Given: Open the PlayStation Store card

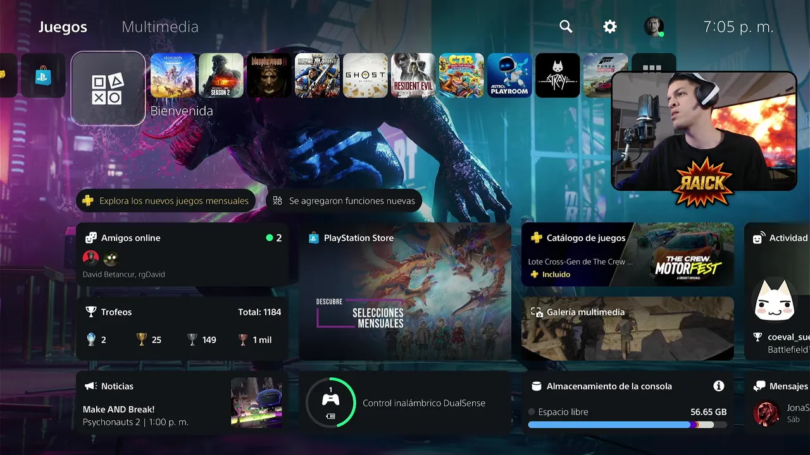Looking at the screenshot, I should [x=405, y=291].
